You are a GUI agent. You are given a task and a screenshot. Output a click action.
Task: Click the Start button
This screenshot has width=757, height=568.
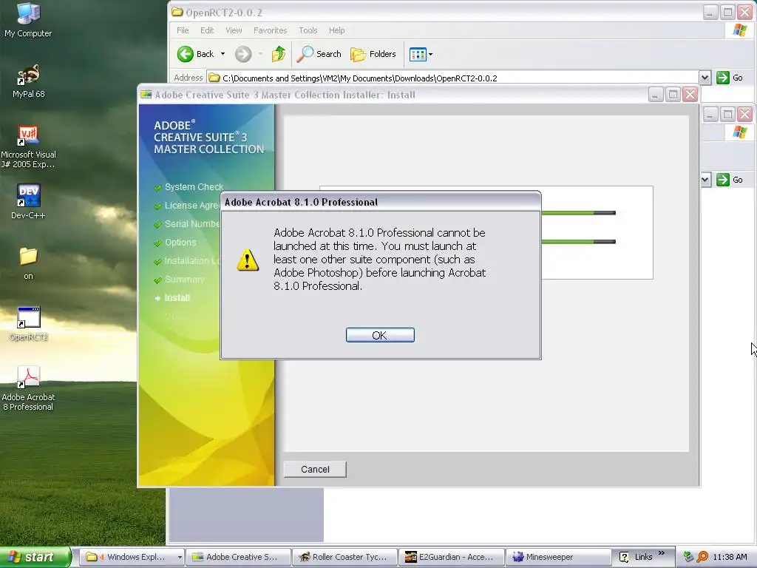[x=35, y=557]
